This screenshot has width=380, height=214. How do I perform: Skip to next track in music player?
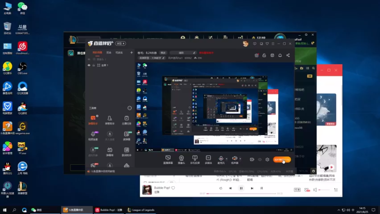[x=252, y=188]
